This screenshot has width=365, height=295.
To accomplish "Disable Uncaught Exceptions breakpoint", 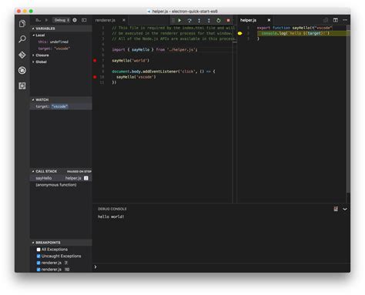I will pos(39,256).
